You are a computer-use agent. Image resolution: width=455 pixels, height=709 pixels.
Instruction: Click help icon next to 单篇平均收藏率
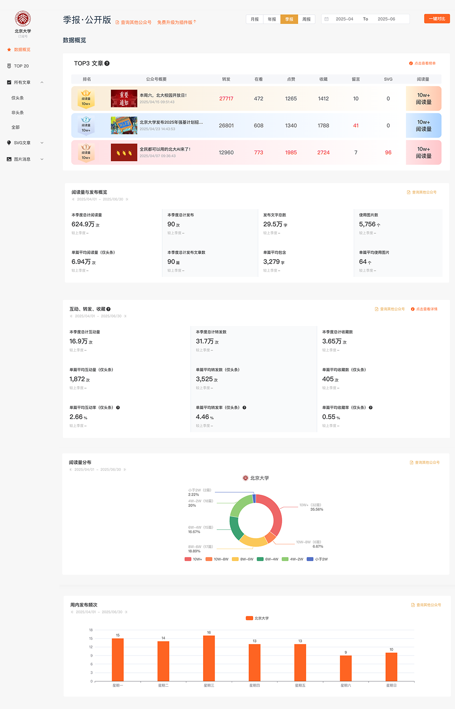(371, 408)
